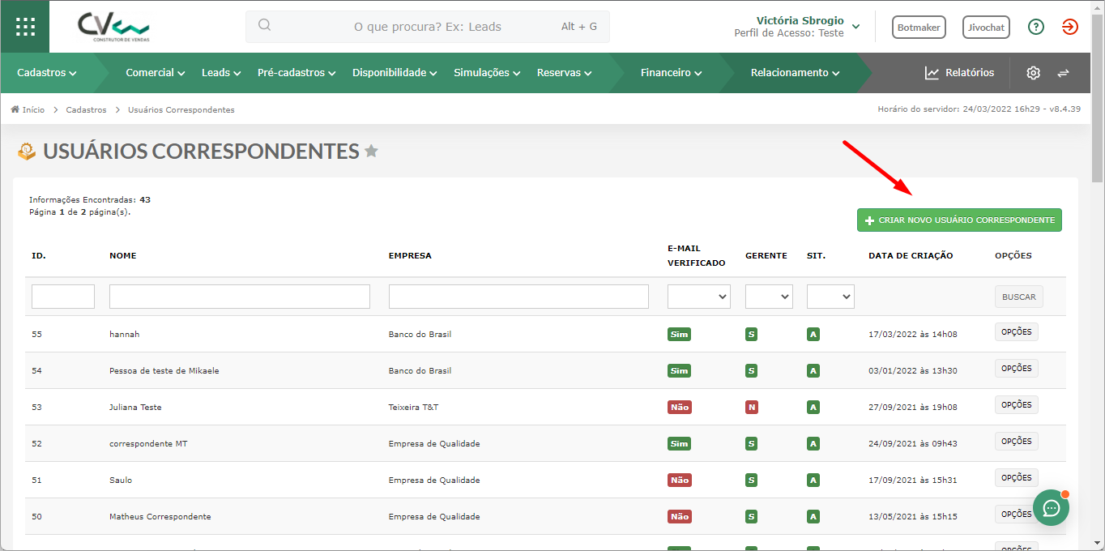Click 'Banco do Brasil' in hannah row
Image resolution: width=1105 pixels, height=551 pixels.
pos(420,334)
